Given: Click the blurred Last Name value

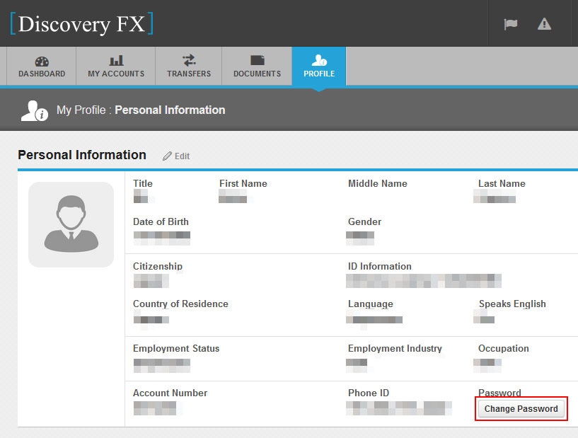Looking at the screenshot, I should (x=495, y=197).
